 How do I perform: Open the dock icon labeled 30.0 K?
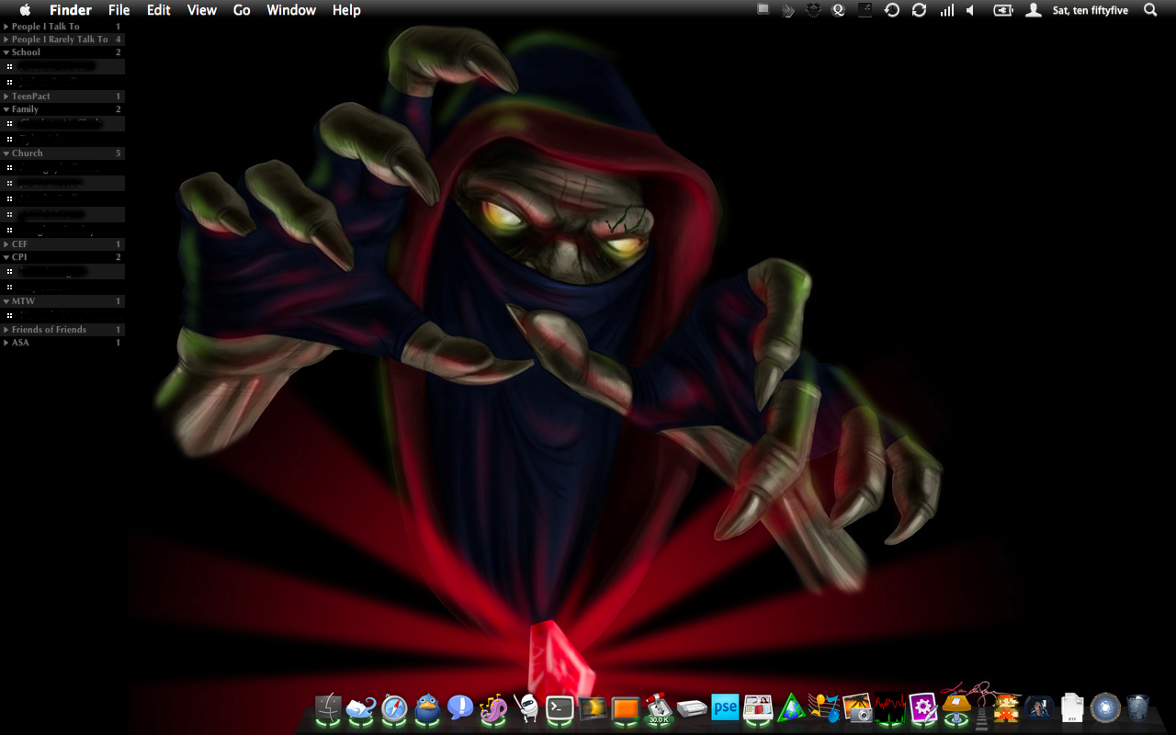pos(659,708)
